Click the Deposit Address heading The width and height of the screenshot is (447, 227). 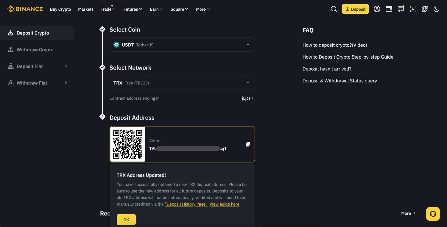click(x=132, y=118)
